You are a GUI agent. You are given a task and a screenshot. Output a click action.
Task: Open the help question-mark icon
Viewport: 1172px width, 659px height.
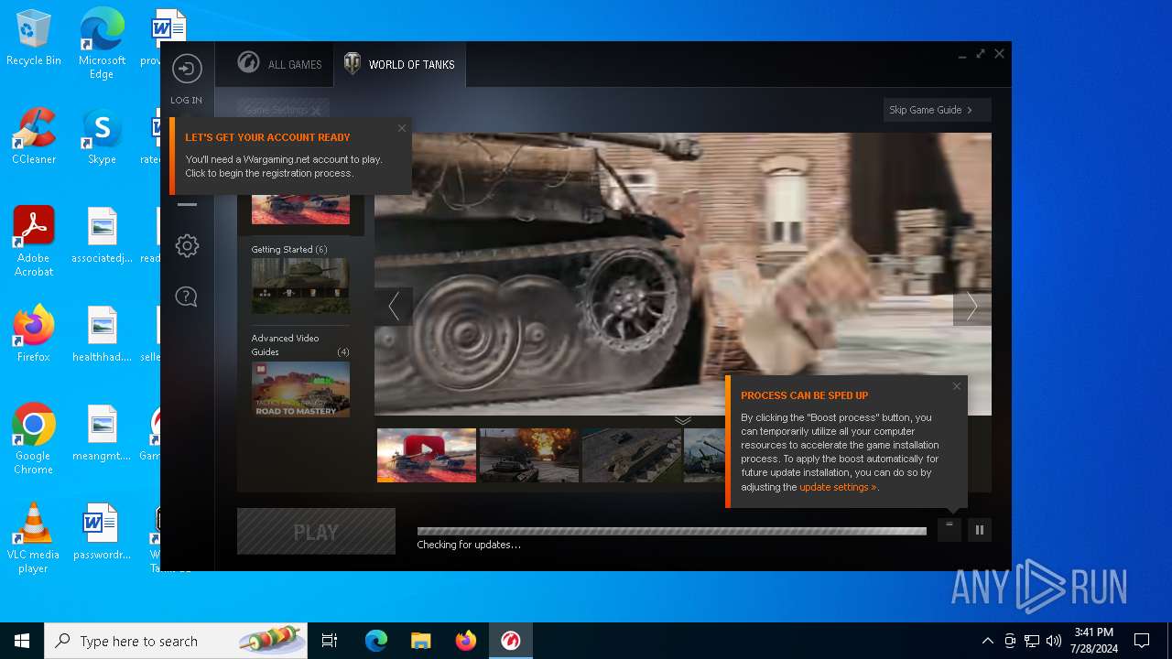pyautogui.click(x=187, y=297)
